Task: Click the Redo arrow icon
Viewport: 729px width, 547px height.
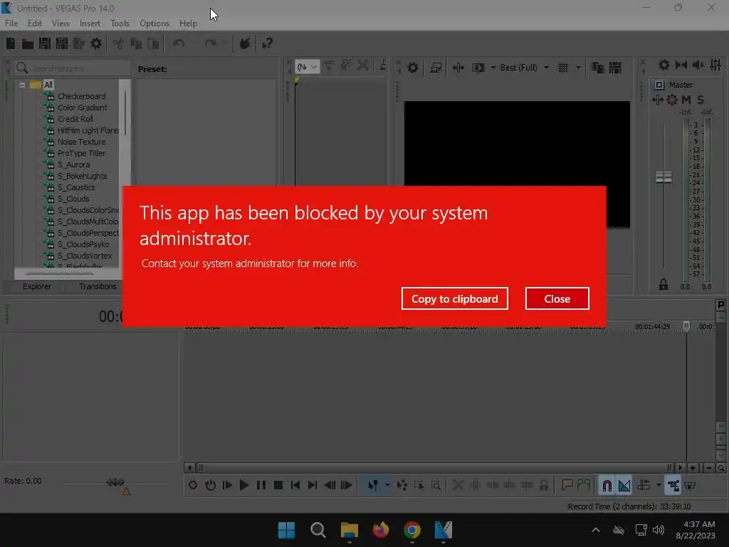Action: pyautogui.click(x=211, y=43)
